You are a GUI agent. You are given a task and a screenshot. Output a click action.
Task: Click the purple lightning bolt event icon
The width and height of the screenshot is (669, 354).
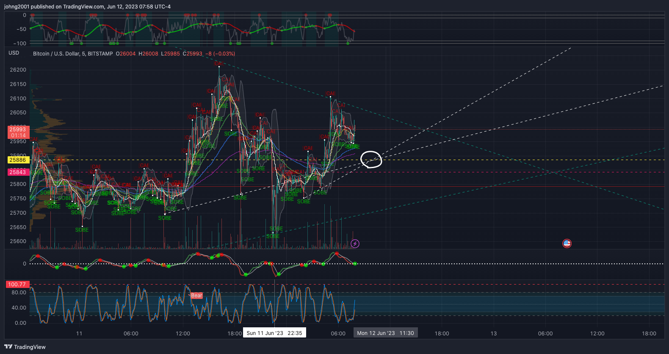coord(355,243)
